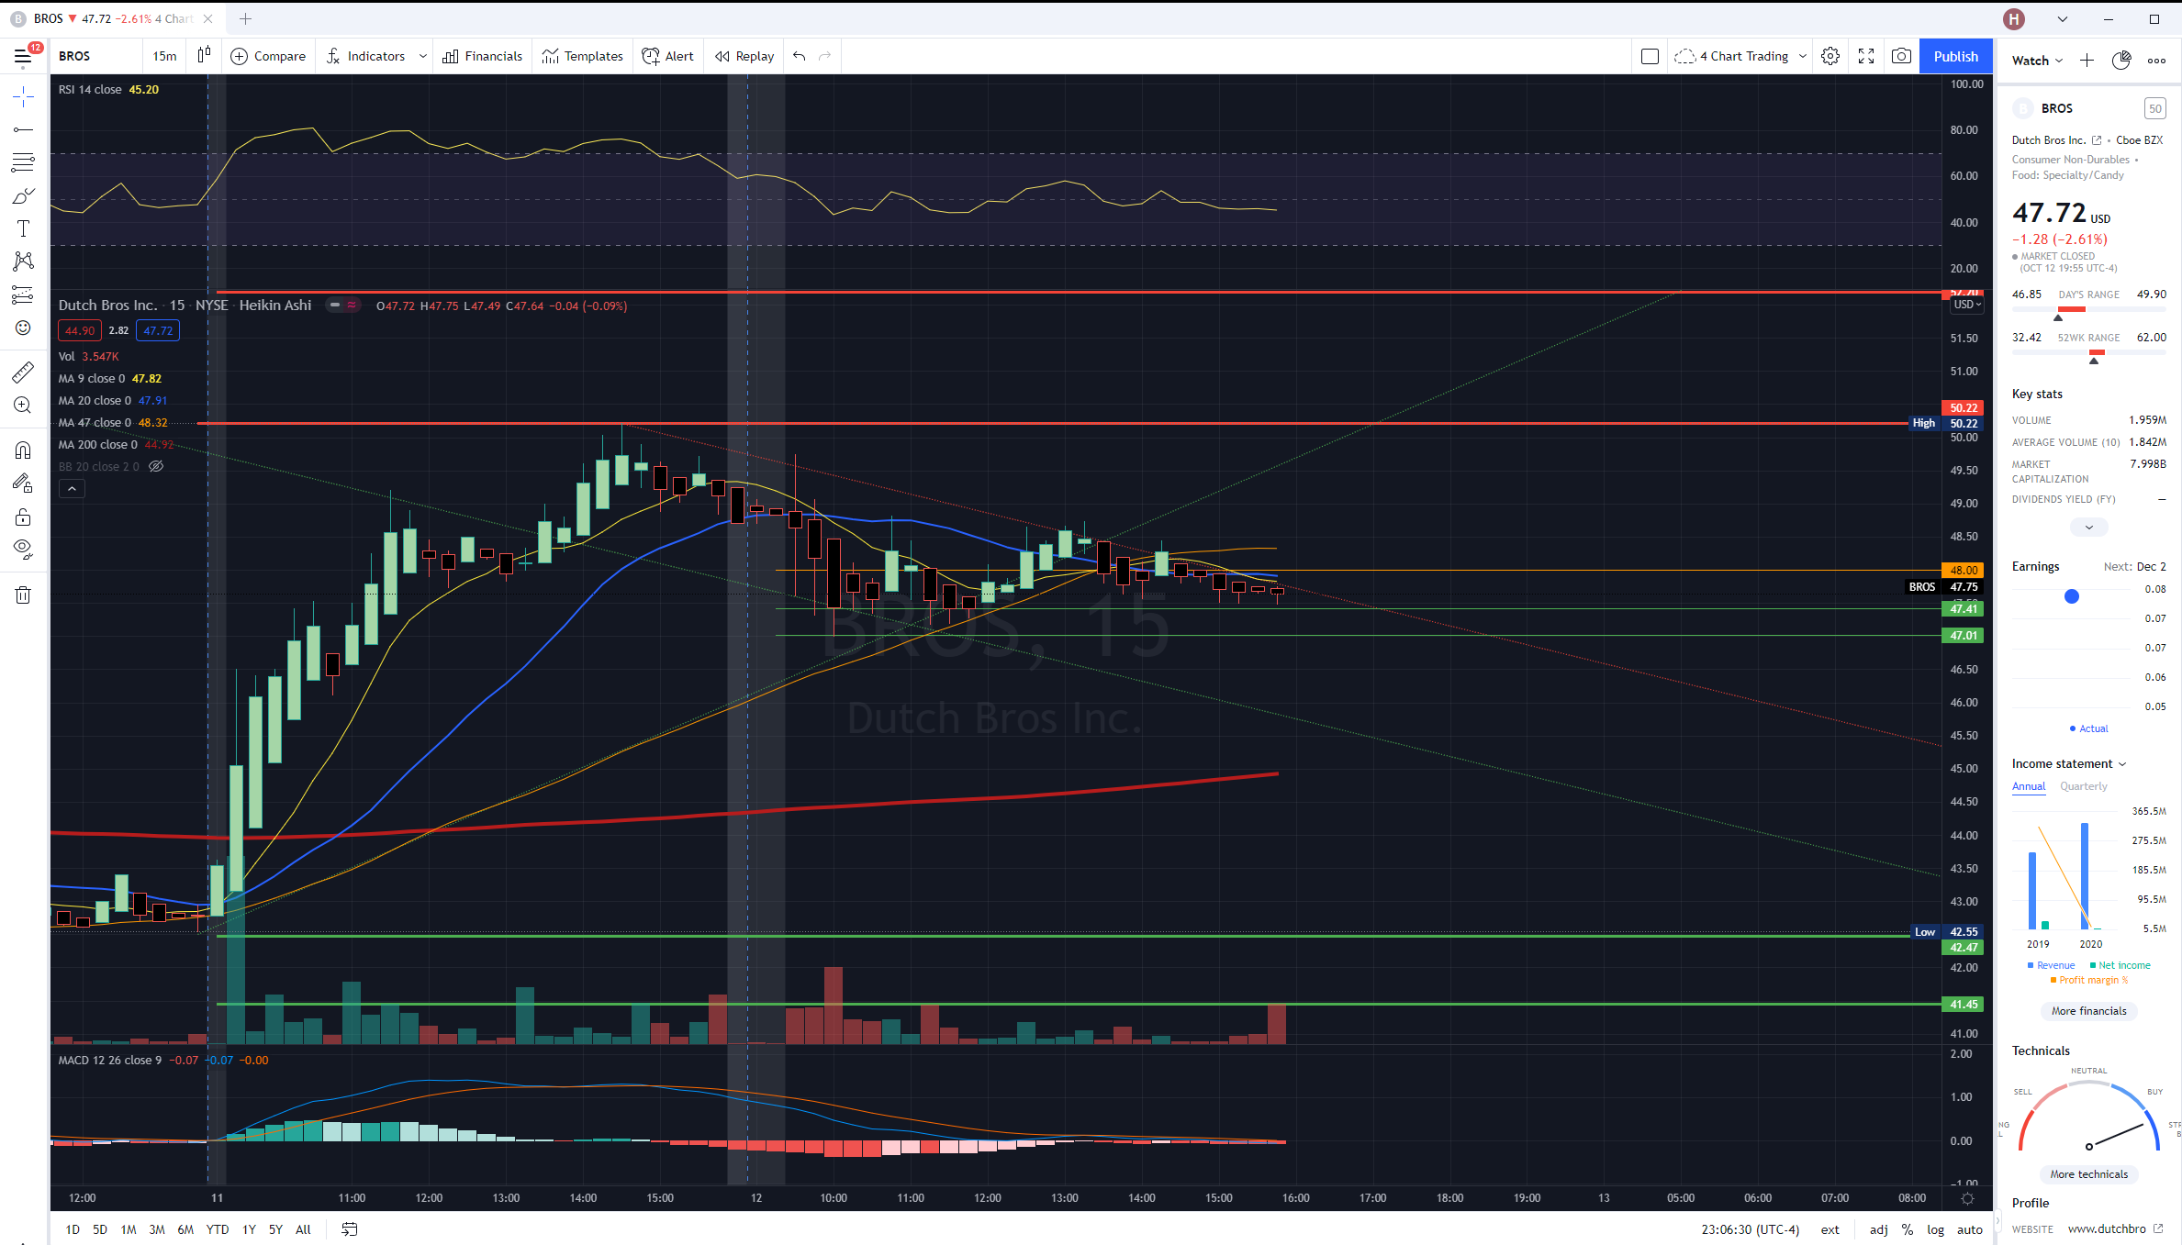Select the trend line drawing tool

coord(23,129)
